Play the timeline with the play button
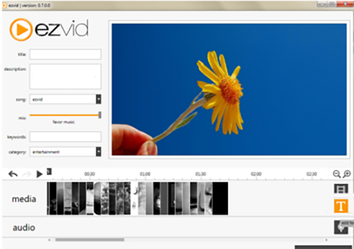 coord(40,174)
